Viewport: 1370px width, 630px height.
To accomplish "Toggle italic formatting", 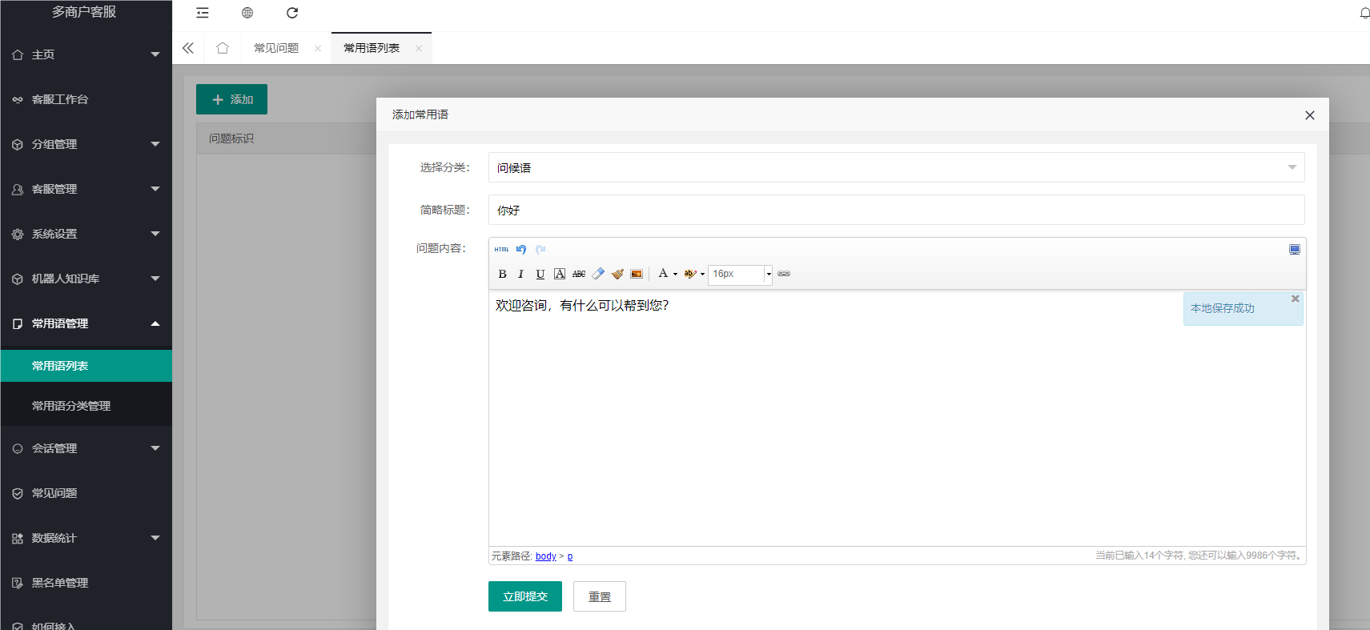I will (521, 274).
